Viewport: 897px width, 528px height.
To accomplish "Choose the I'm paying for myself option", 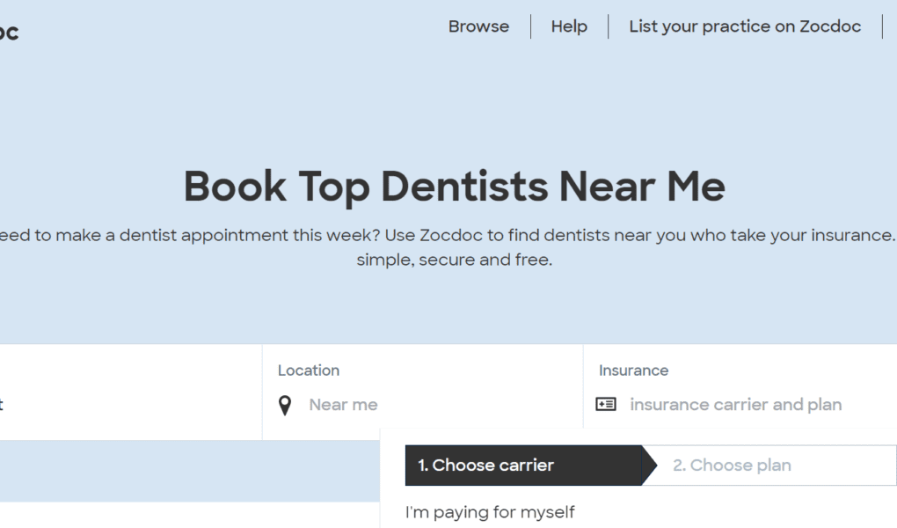I will (490, 511).
